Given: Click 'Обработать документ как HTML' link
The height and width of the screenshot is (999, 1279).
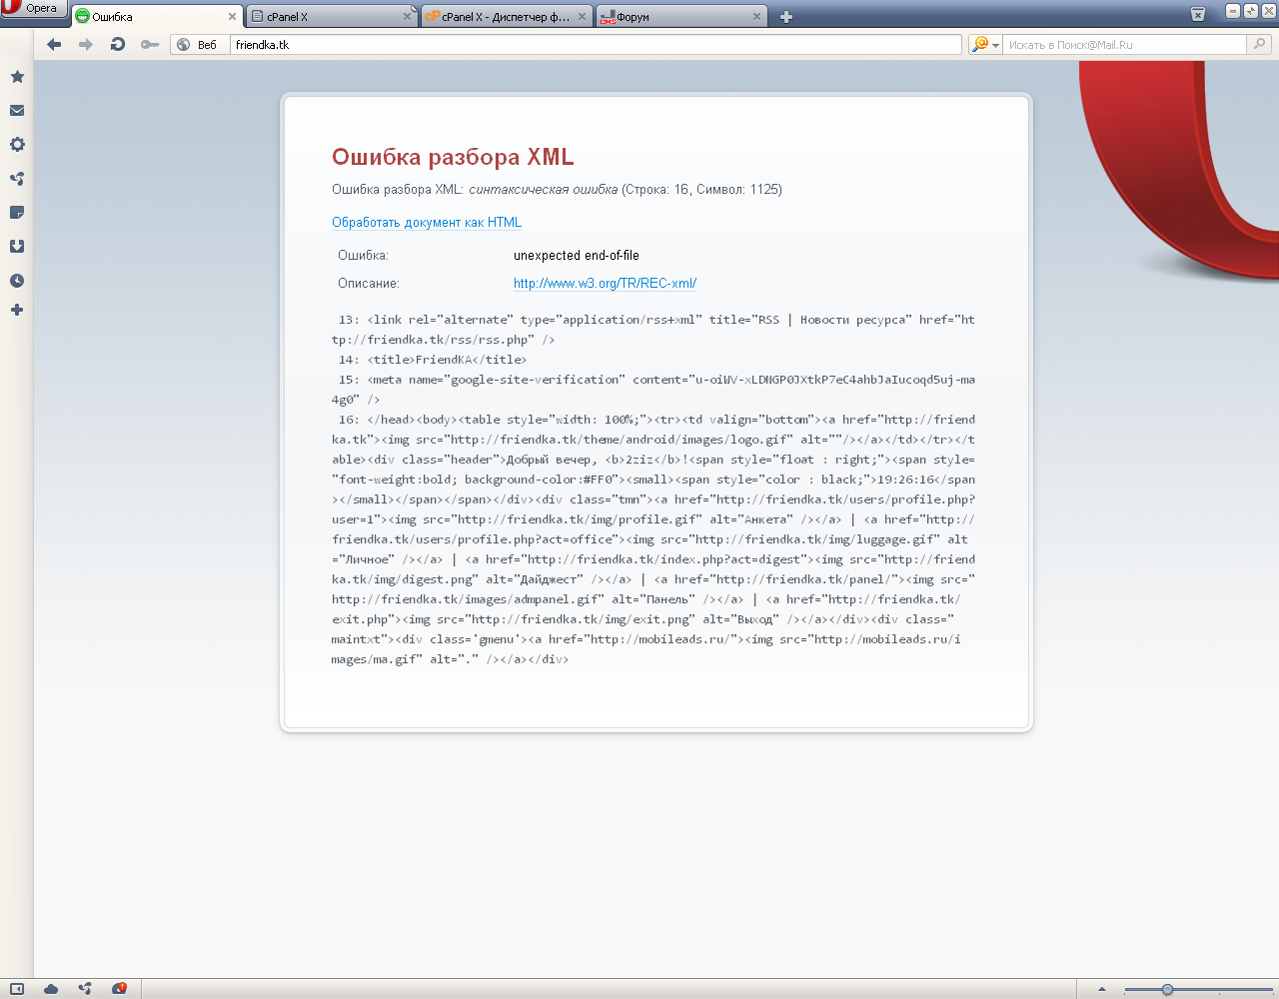Looking at the screenshot, I should [427, 223].
